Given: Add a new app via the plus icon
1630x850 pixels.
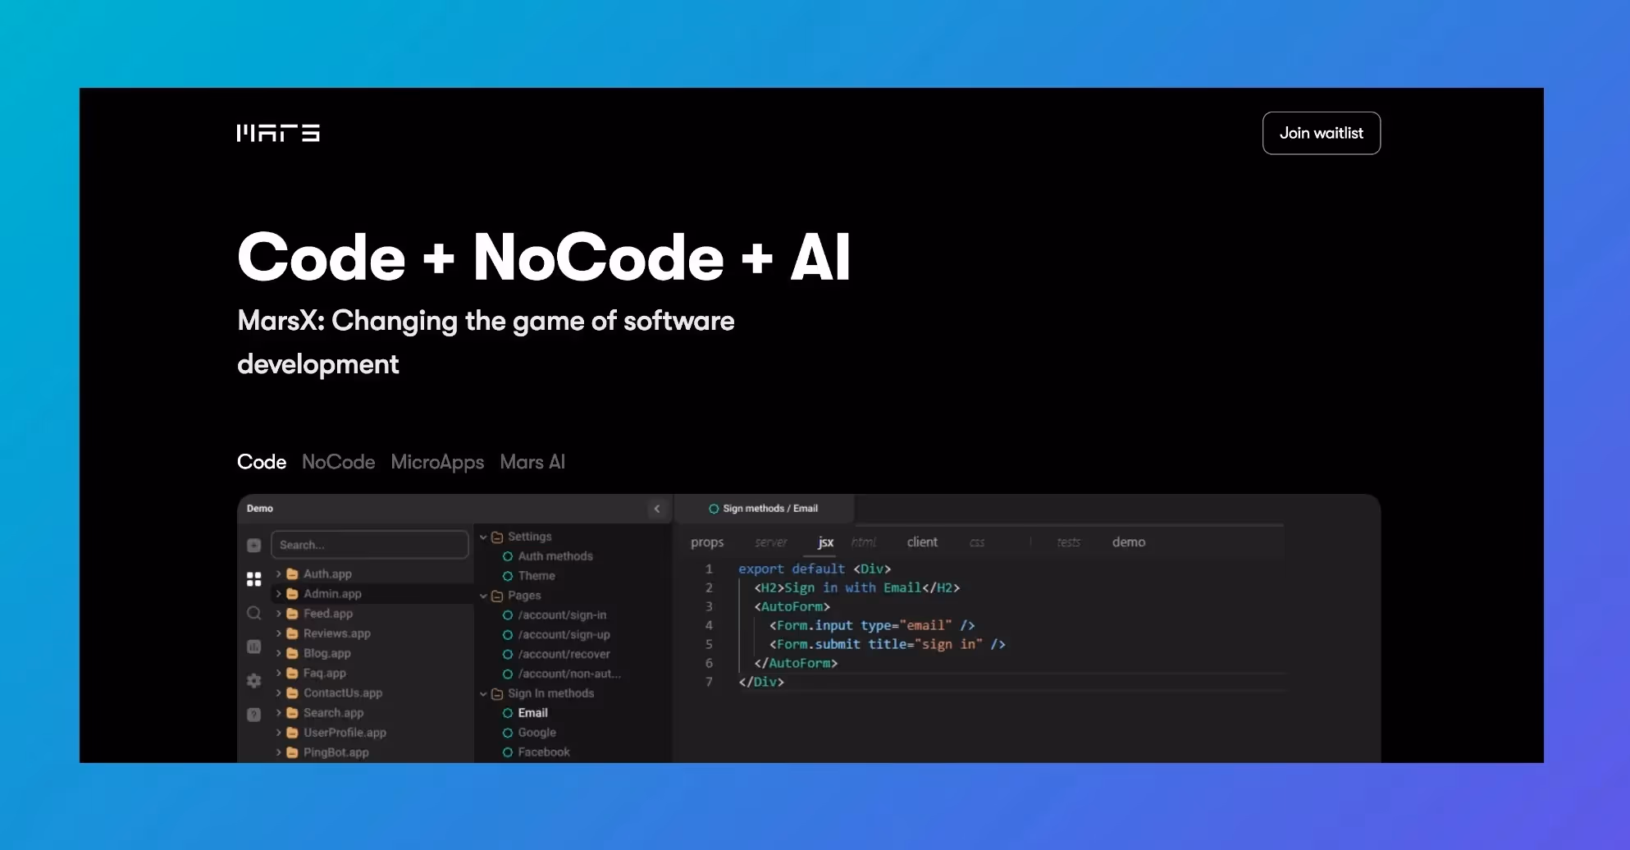Looking at the screenshot, I should tap(253, 545).
